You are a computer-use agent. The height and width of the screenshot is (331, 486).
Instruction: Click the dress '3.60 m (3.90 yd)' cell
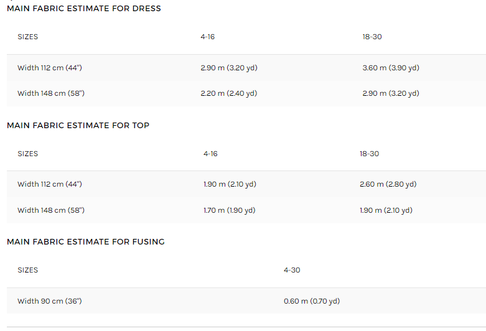click(x=391, y=68)
